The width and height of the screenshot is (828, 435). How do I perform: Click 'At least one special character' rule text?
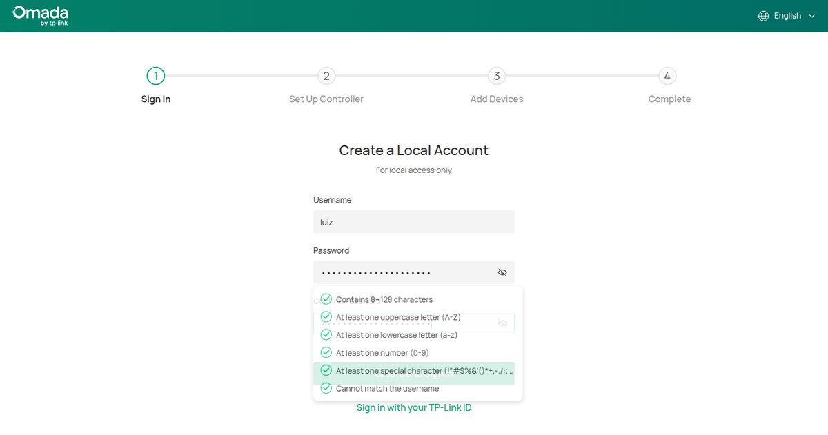click(x=424, y=370)
